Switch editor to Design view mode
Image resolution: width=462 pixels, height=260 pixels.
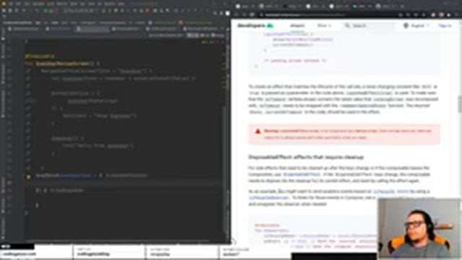(x=218, y=35)
